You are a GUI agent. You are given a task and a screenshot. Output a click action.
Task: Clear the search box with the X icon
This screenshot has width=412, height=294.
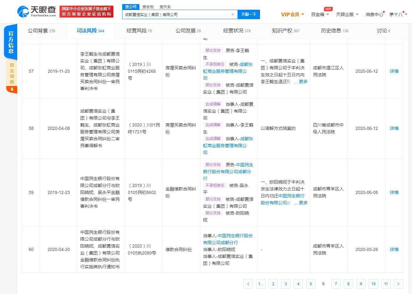tap(233, 14)
